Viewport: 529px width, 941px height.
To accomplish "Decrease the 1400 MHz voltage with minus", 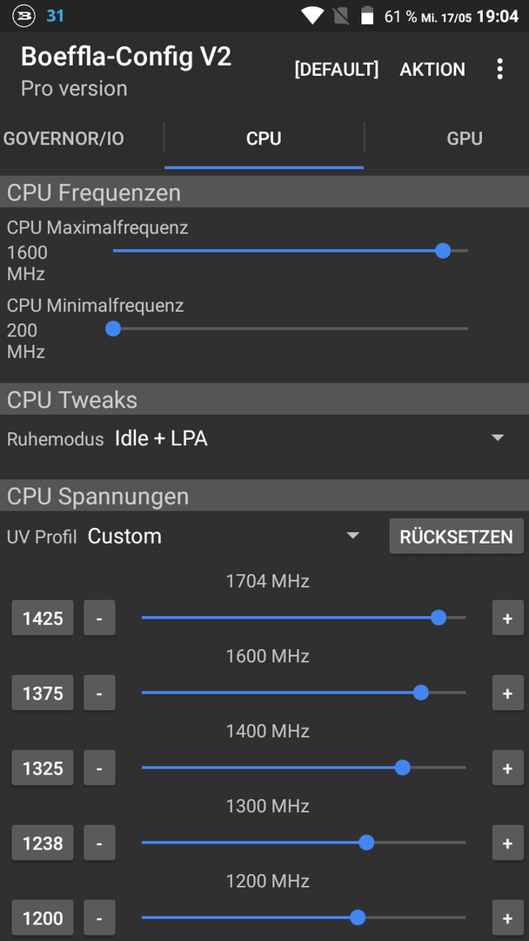I will pyautogui.click(x=99, y=768).
